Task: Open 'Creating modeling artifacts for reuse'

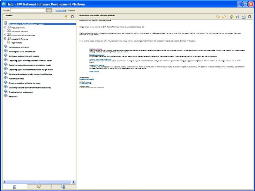Action: 24,83
